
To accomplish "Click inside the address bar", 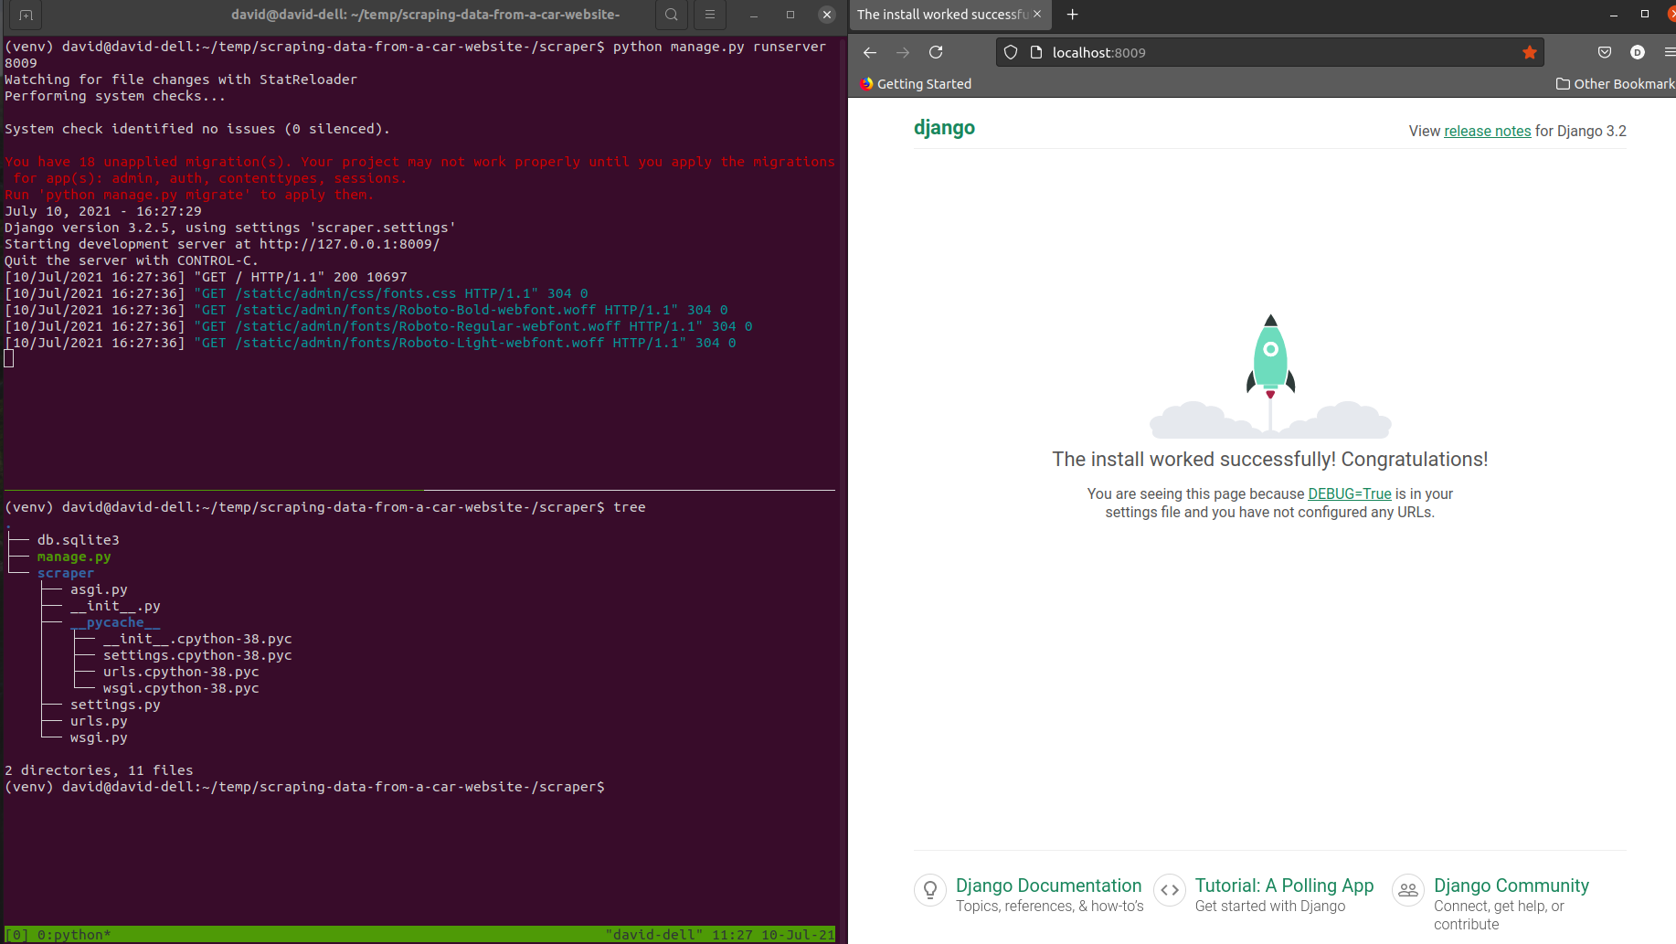I will tap(1188, 52).
